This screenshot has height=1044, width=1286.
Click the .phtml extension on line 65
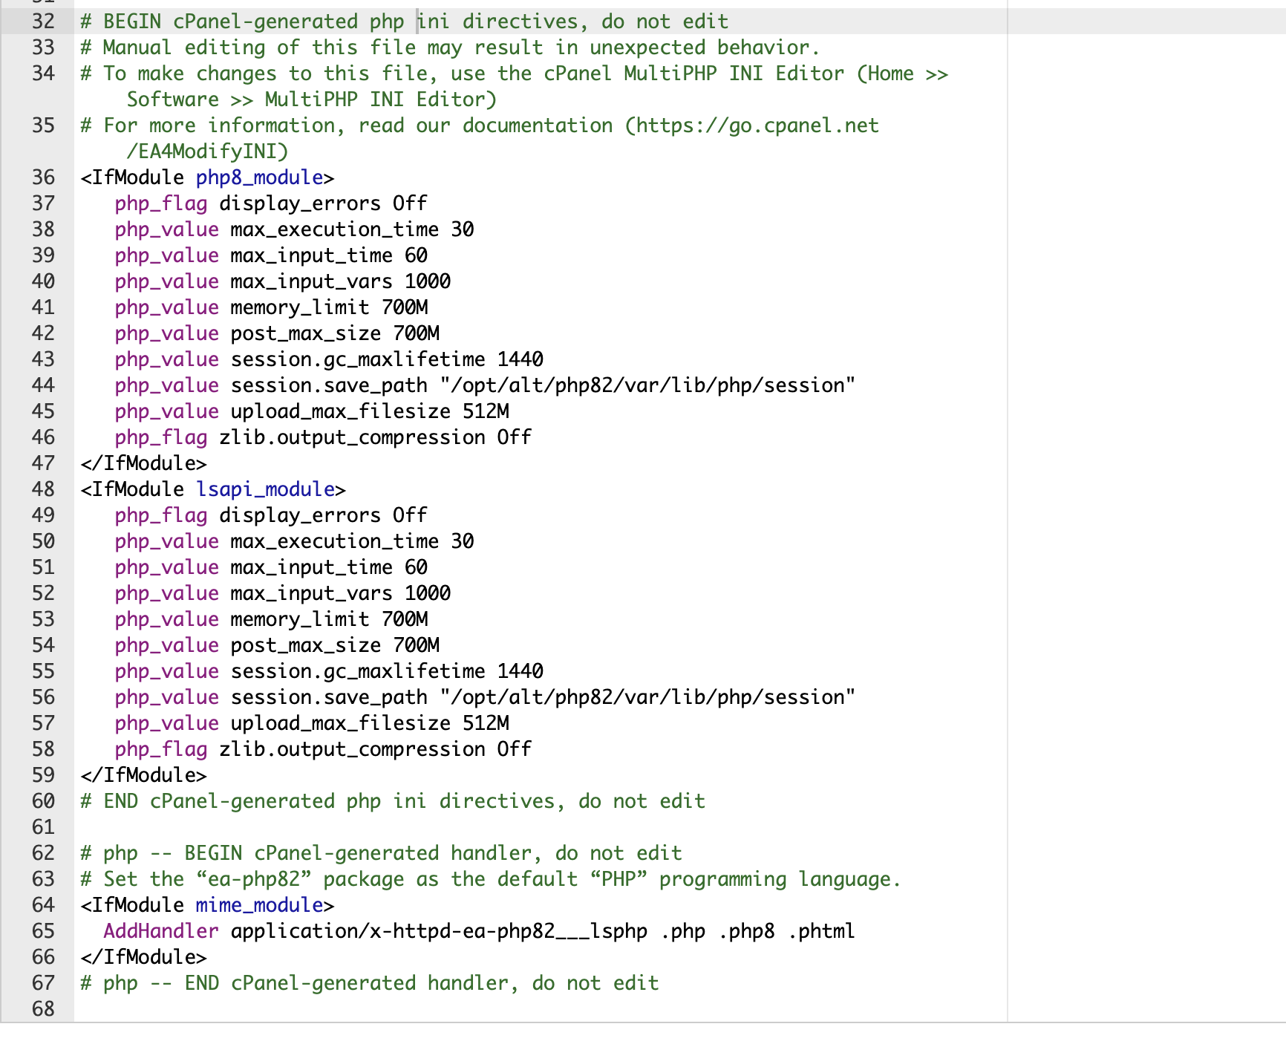point(821,931)
